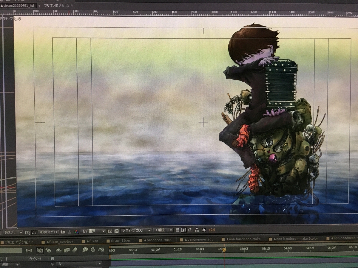Click the playhead marker on timeline ruler

[x=224, y=250]
